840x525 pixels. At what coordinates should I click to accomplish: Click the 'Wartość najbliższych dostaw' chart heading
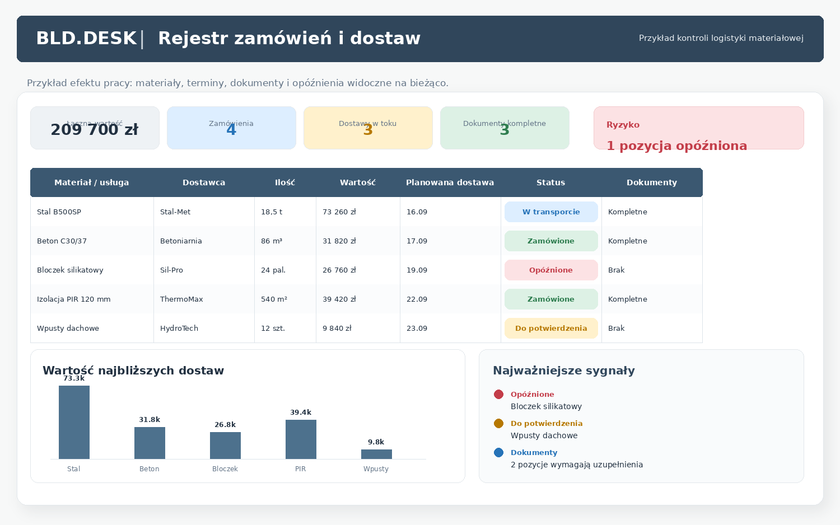(133, 371)
